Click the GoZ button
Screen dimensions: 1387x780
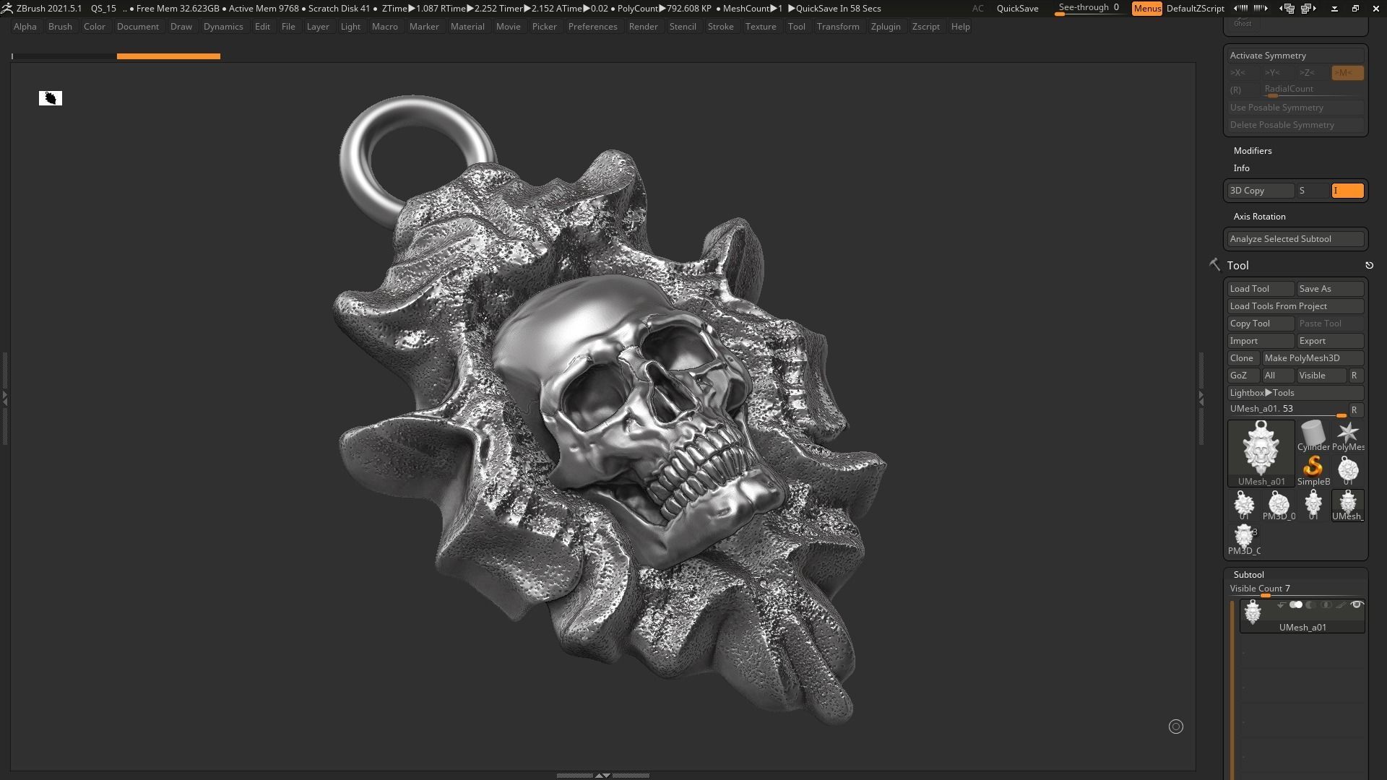pos(1243,376)
